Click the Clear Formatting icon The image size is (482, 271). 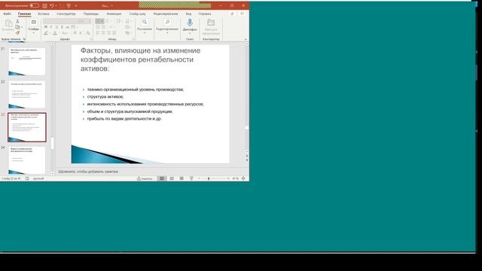[88, 33]
